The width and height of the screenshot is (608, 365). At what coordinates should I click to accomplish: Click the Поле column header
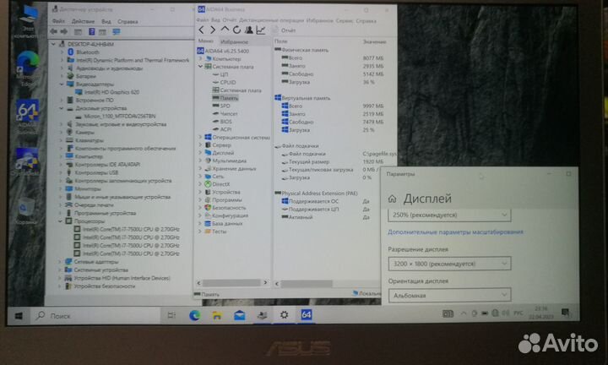click(280, 41)
